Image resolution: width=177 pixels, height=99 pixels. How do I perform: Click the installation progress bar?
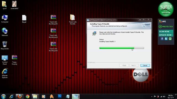click(x=122, y=48)
